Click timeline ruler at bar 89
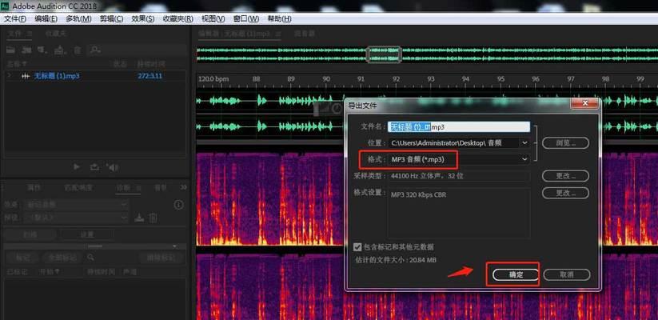Image resolution: width=658 pixels, height=320 pixels. click(x=291, y=79)
